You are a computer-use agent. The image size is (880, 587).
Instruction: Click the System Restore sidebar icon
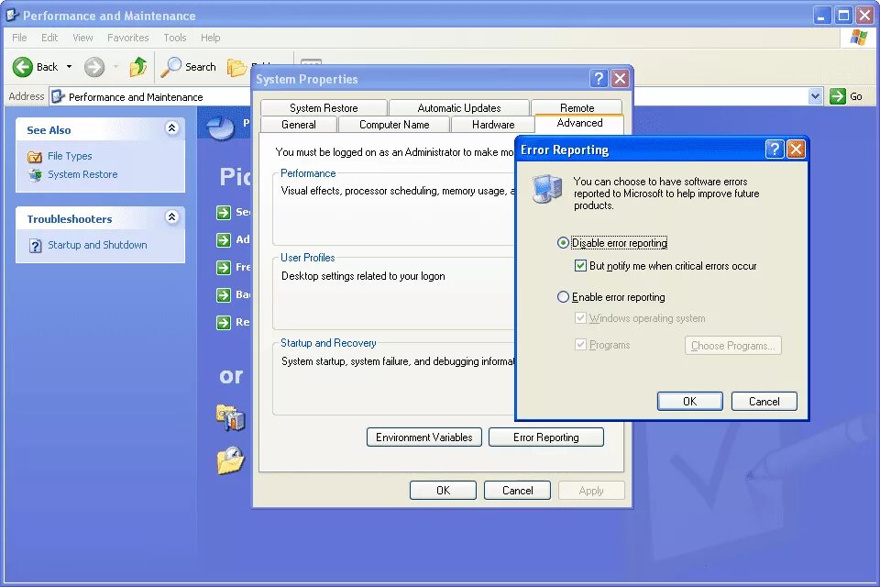coord(35,174)
